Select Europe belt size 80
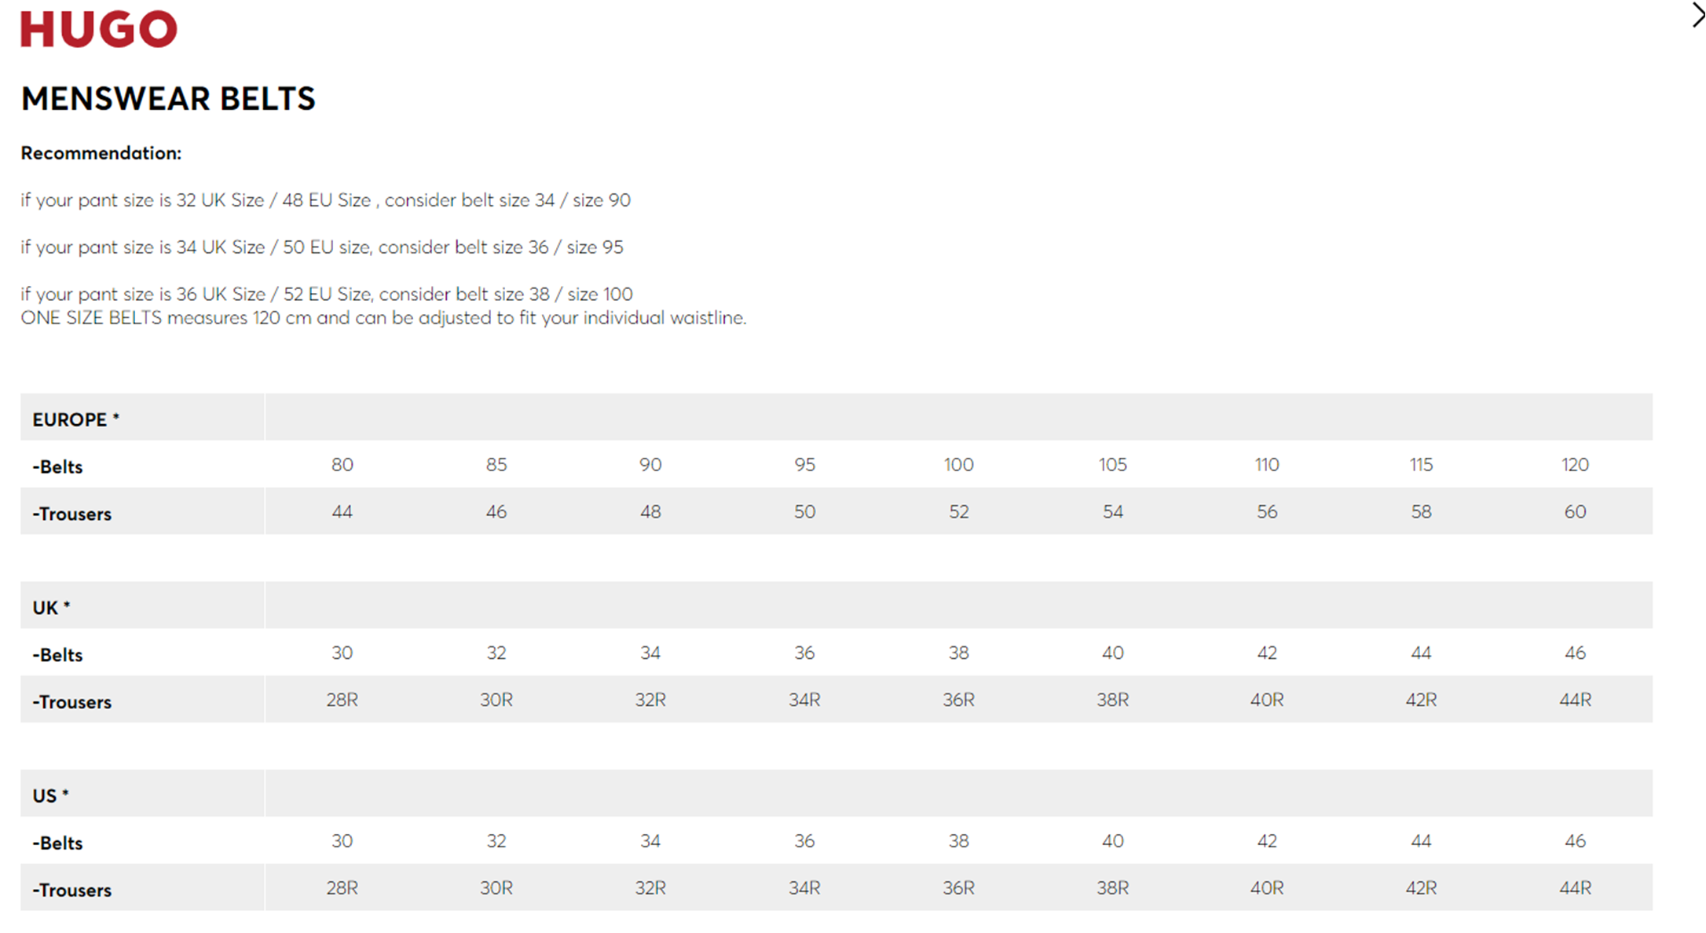The width and height of the screenshot is (1706, 933). 342,465
